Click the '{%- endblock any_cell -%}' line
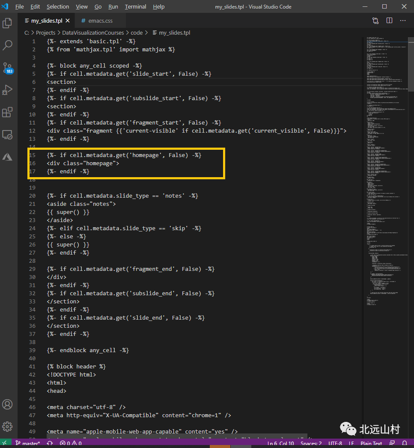Viewport: 414px width, 448px height. click(x=88, y=350)
